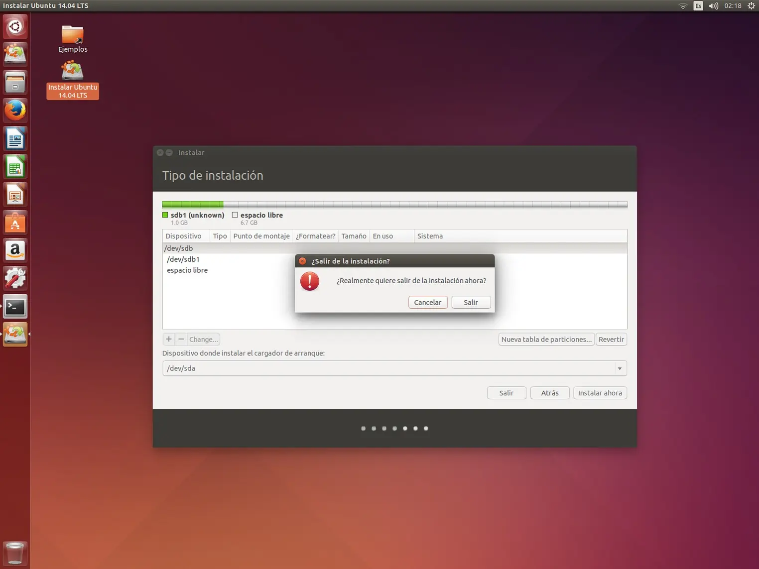Click the Change... partition button

point(203,339)
